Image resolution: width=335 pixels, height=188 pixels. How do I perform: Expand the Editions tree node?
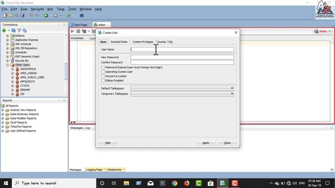coord(7,36)
